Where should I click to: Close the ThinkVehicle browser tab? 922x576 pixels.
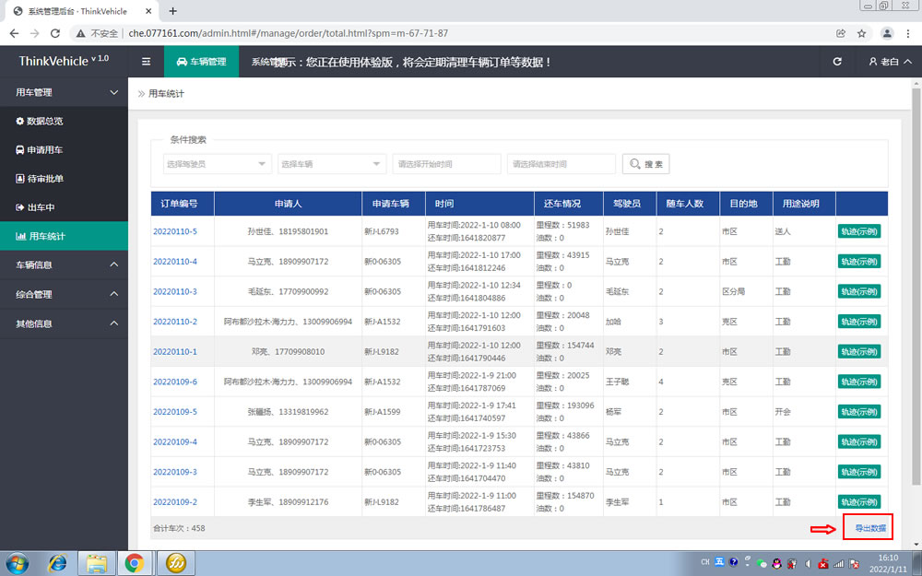point(148,11)
